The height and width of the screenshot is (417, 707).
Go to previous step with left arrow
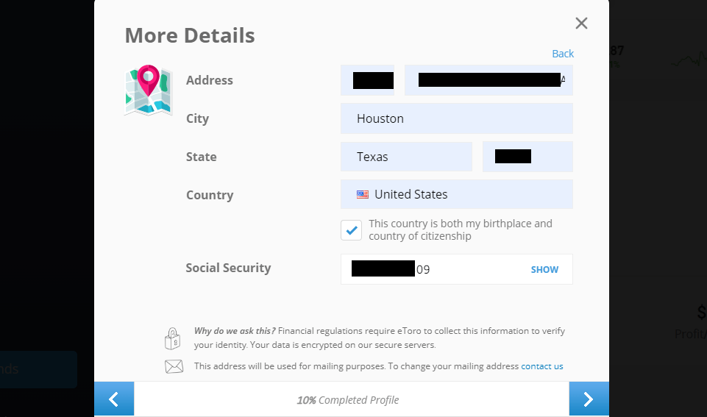pyautogui.click(x=114, y=399)
